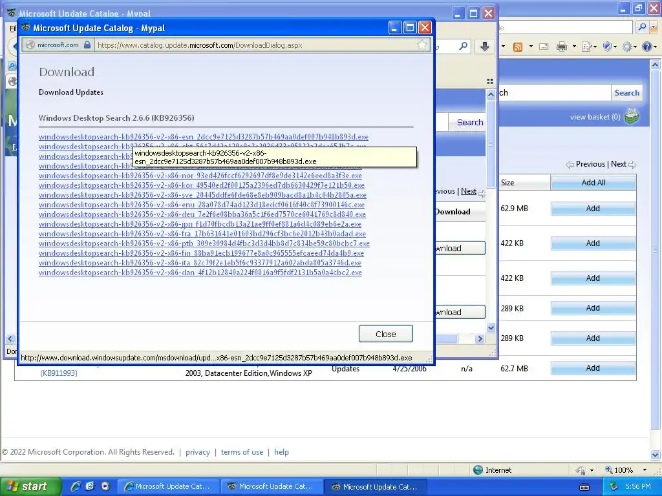The height and width of the screenshot is (496, 662).
Task: Click the magnifier in Mypal's search box
Action: pos(463,46)
